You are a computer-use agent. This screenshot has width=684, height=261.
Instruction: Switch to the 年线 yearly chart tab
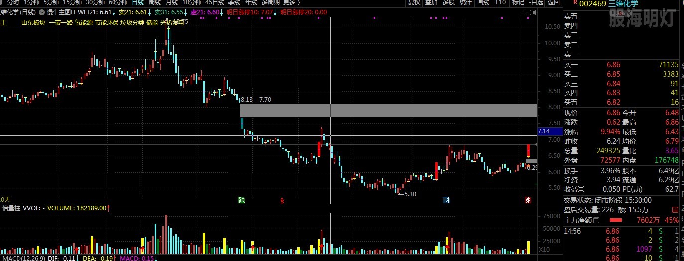click(251, 2)
